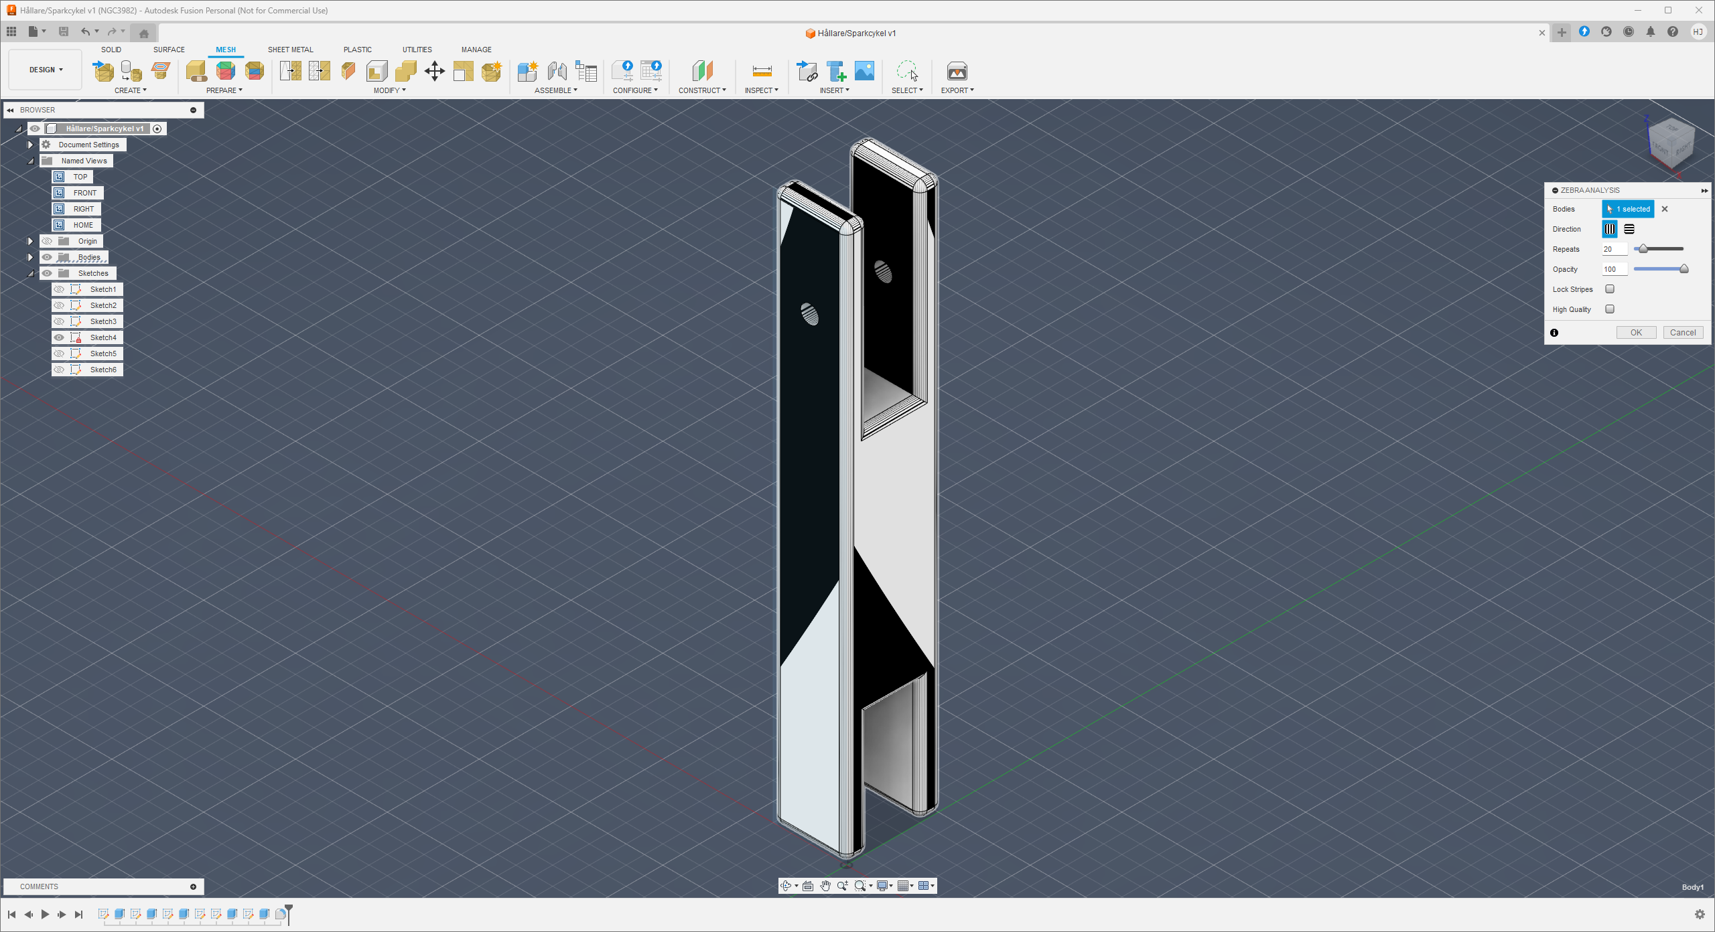Click the Job Status clock icon
The image size is (1715, 932).
pyautogui.click(x=1629, y=31)
